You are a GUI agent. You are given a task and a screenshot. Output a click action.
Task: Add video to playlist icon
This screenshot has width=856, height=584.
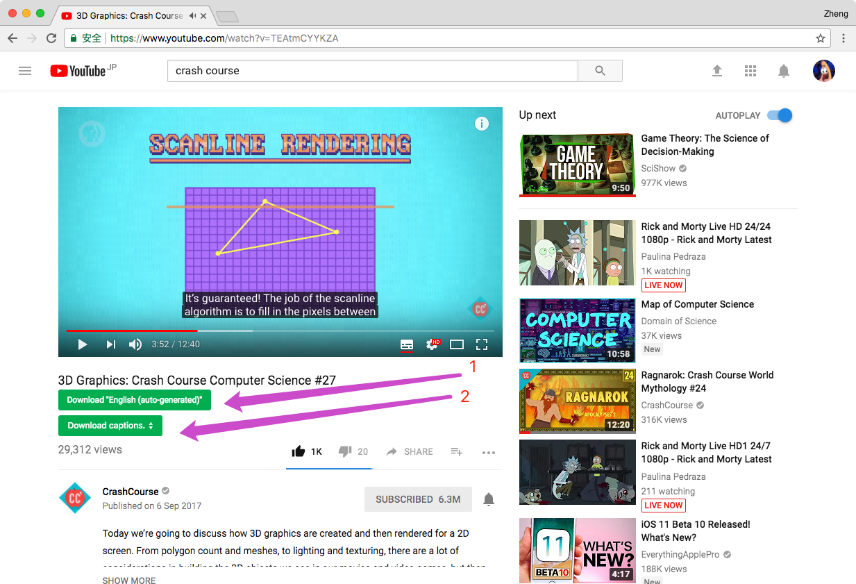click(x=456, y=451)
